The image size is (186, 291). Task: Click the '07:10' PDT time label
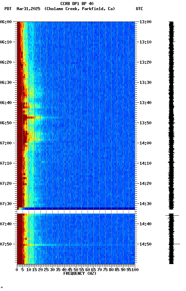pyautogui.click(x=6, y=163)
